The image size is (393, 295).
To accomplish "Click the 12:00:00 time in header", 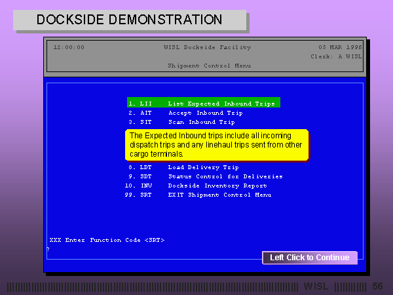I will (x=69, y=47).
